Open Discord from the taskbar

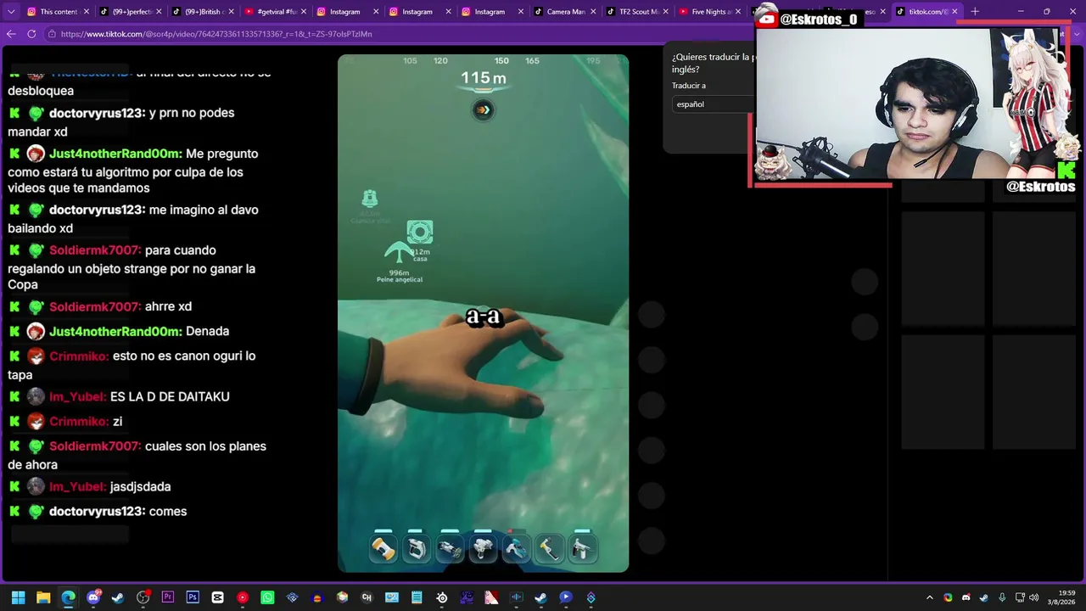point(93,597)
